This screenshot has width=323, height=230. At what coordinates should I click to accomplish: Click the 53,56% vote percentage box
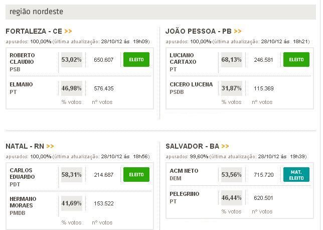(x=232, y=175)
